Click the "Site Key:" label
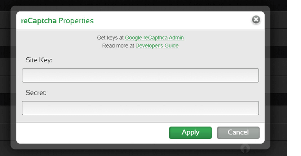Image resolution: width=301 pixels, height=156 pixels. tap(39, 60)
